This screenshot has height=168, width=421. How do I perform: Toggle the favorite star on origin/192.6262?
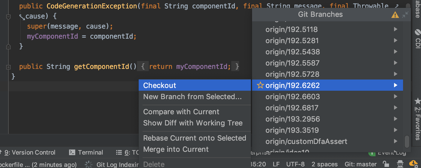pos(260,85)
